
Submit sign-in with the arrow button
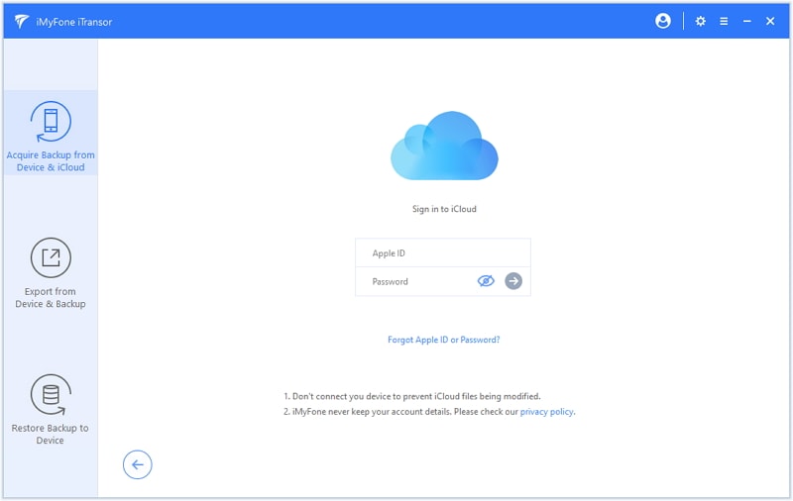tap(513, 281)
